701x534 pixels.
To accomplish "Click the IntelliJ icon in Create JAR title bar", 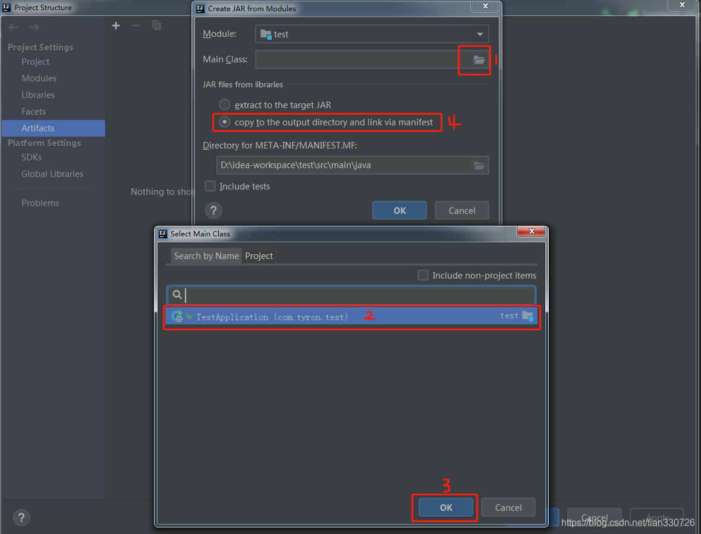I will [x=200, y=8].
